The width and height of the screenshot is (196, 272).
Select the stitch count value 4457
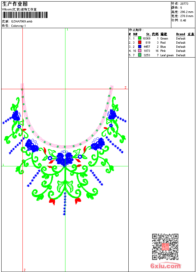point(147,47)
